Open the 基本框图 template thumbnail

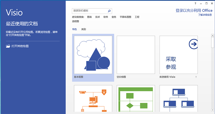(x=93, y=55)
